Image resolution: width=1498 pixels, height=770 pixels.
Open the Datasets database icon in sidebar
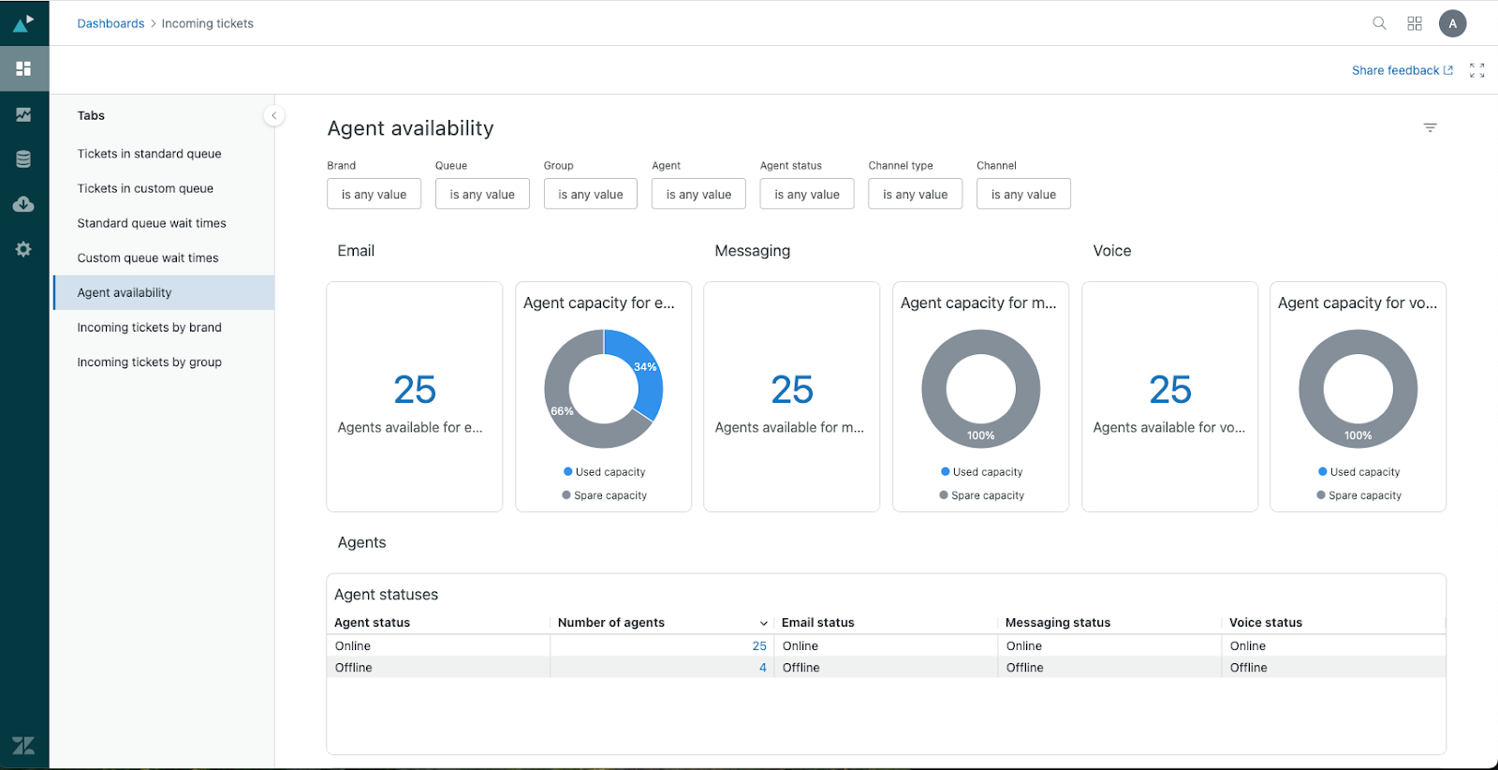(x=23, y=159)
